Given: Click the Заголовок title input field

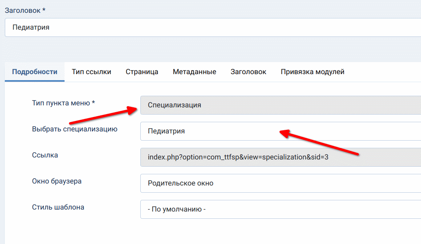Looking at the screenshot, I should 213,27.
